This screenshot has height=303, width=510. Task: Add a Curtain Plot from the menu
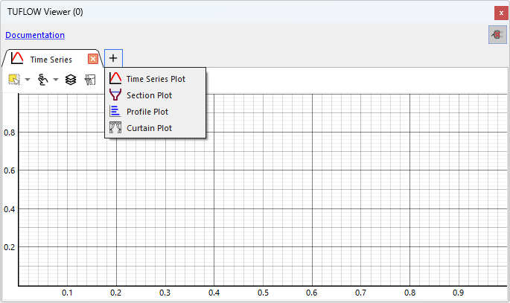tap(149, 128)
